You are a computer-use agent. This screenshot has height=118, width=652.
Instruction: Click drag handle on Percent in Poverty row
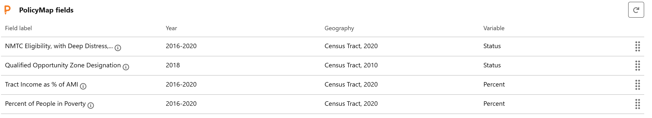coord(637,104)
